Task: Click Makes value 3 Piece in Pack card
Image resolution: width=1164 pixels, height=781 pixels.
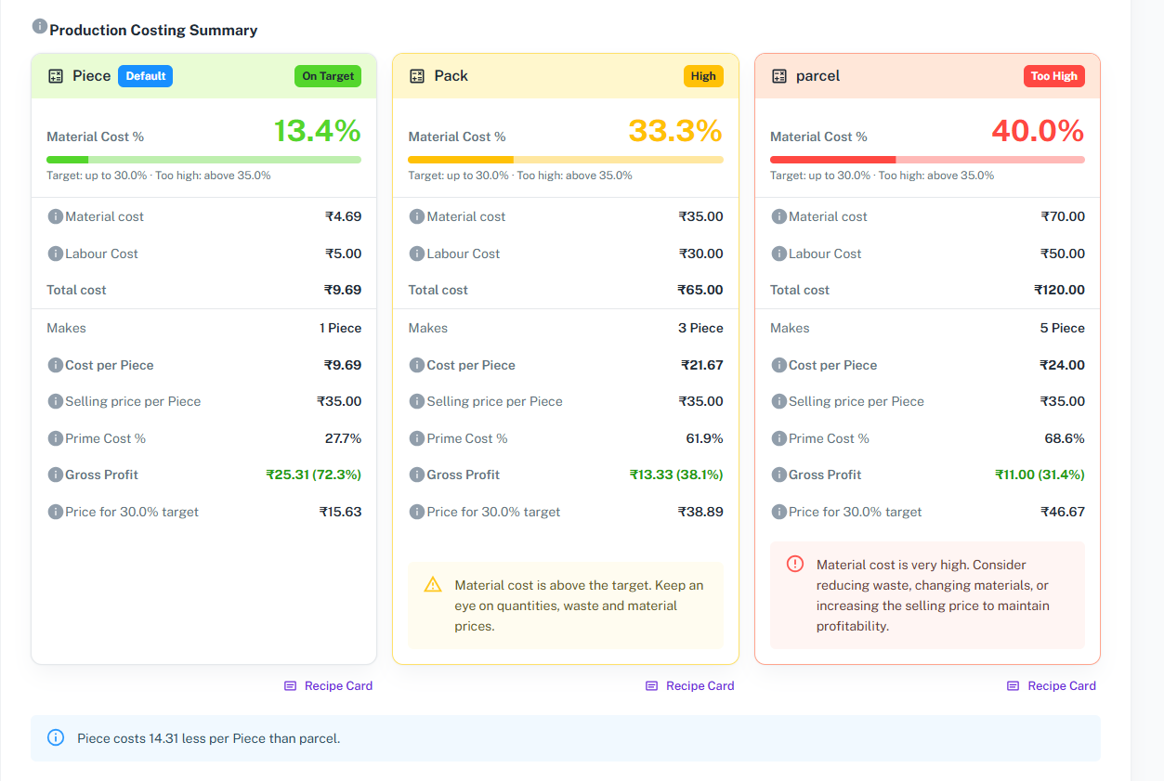Action: [701, 328]
